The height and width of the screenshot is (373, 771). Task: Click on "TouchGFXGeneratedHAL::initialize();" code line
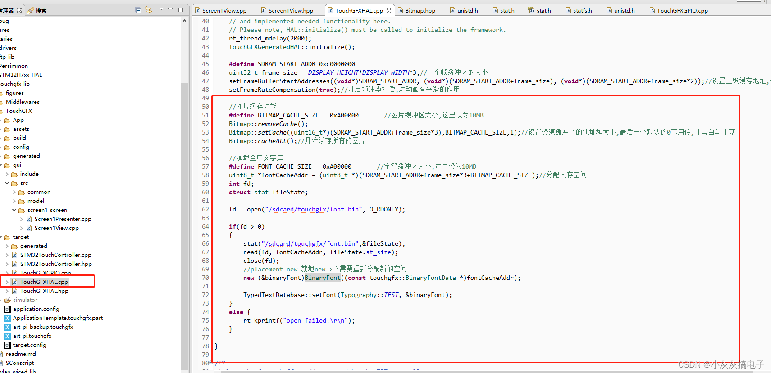tap(292, 47)
